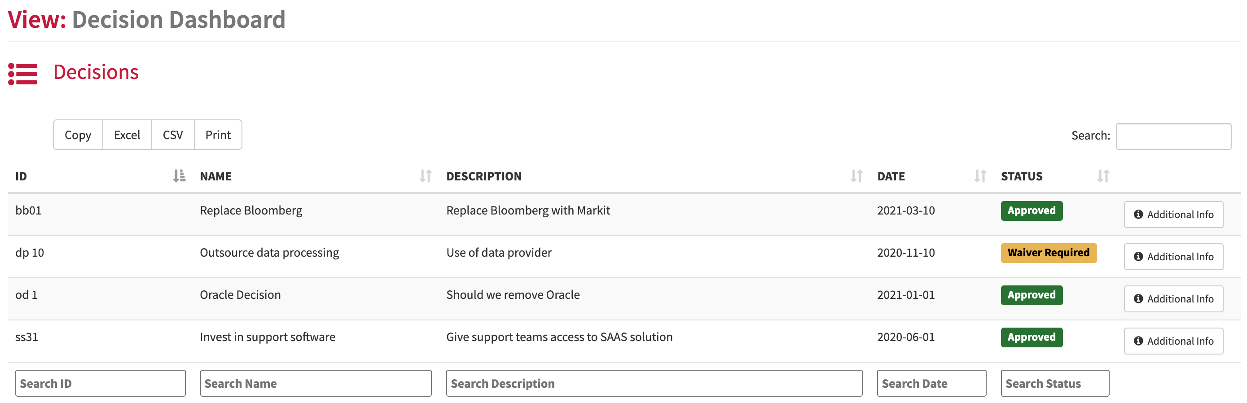This screenshot has width=1247, height=403.
Task: Export table as CSV
Action: (x=173, y=135)
